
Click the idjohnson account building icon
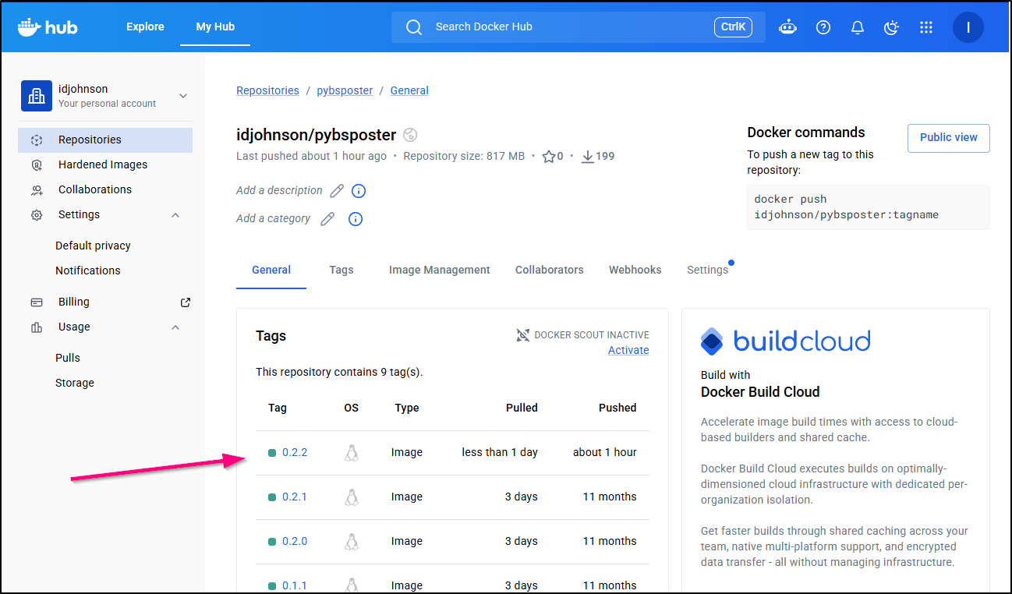click(37, 96)
